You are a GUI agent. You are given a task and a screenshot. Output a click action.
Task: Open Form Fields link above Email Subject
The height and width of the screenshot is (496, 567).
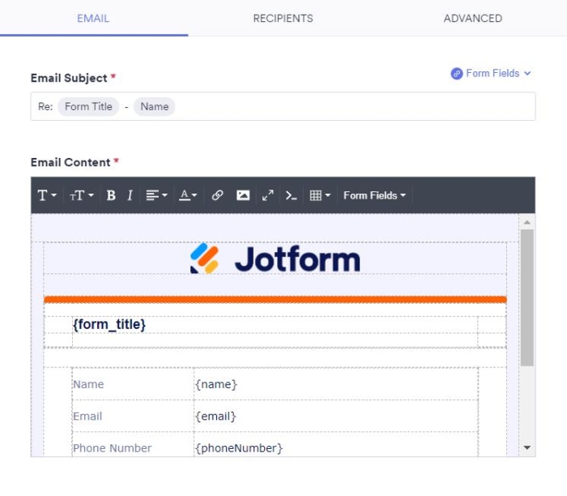pyautogui.click(x=491, y=74)
